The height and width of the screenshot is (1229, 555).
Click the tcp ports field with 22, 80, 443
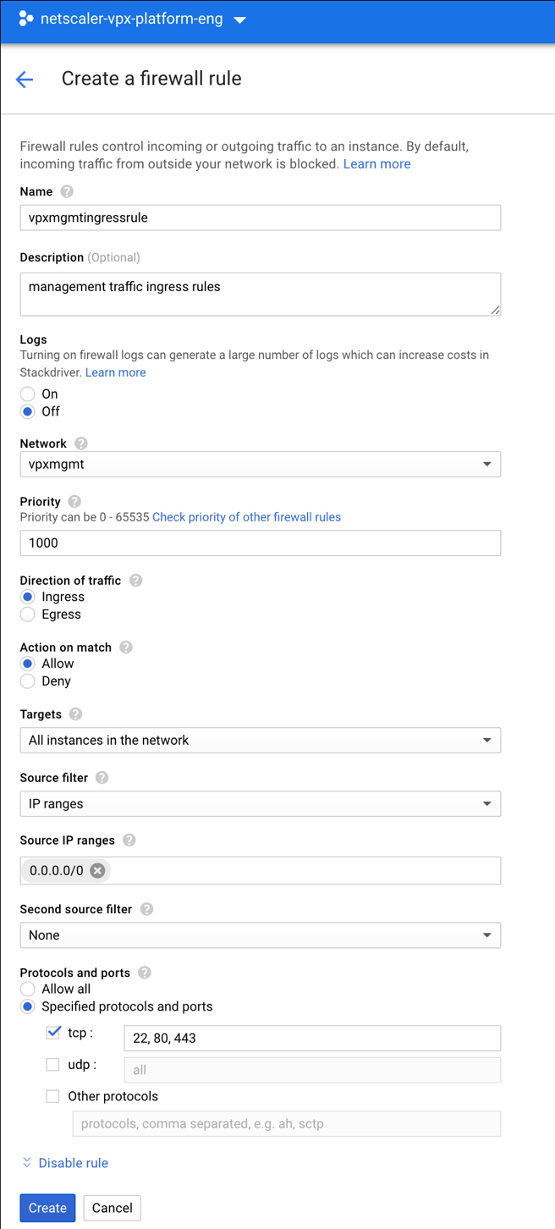312,1038
